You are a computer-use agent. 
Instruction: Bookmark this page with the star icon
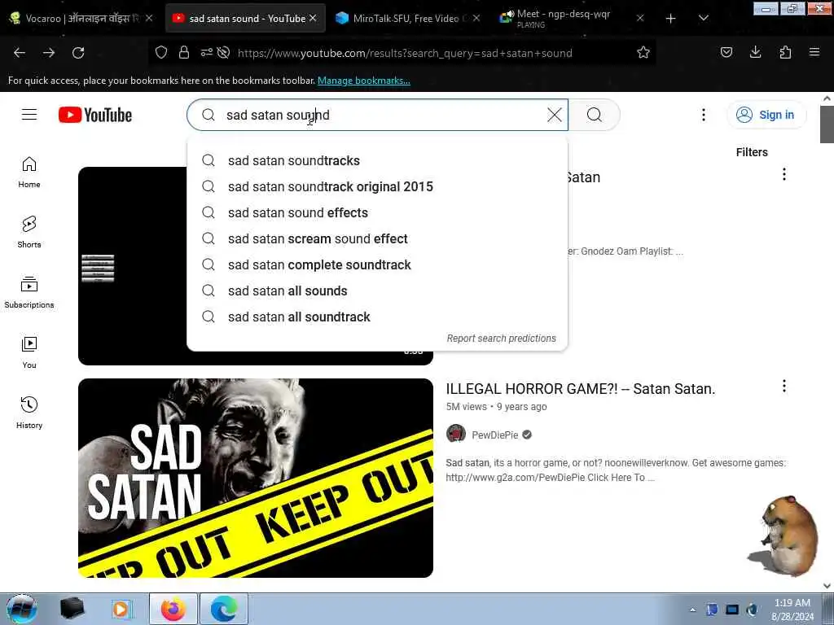643,53
